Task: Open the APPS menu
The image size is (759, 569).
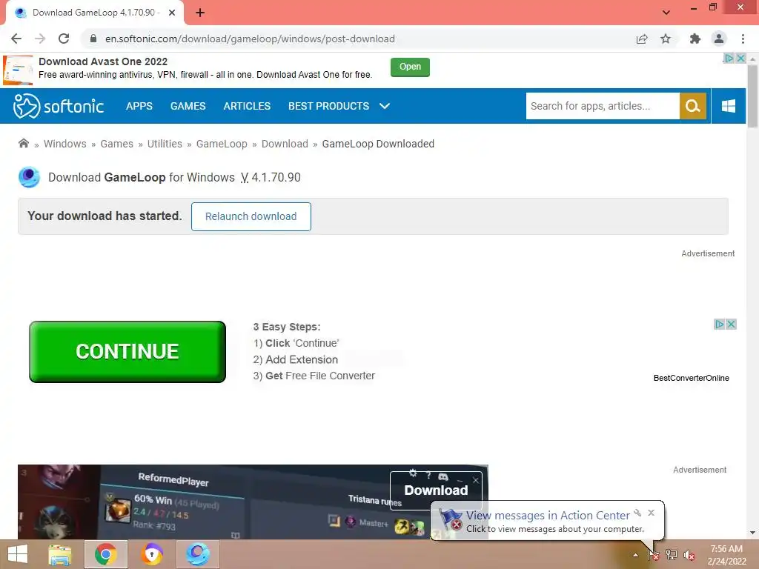Action: 139,106
